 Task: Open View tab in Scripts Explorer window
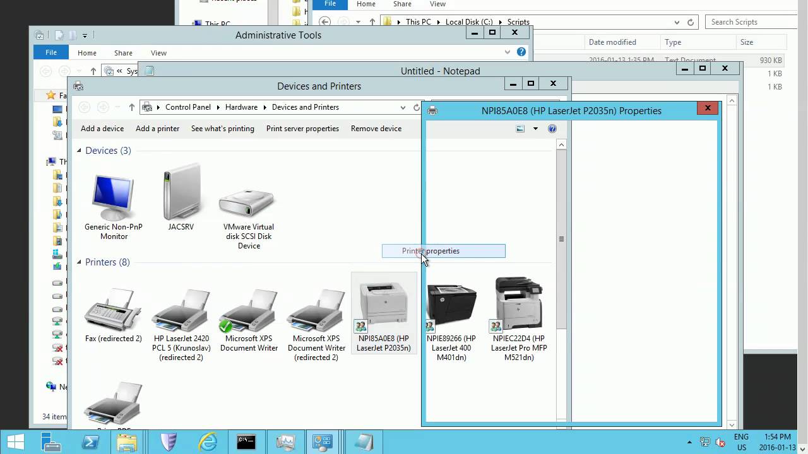pos(437,4)
